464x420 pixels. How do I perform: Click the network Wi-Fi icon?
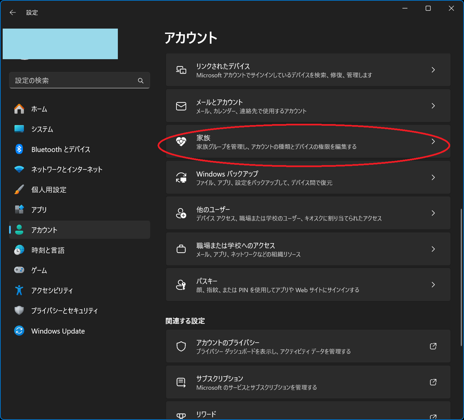19,169
